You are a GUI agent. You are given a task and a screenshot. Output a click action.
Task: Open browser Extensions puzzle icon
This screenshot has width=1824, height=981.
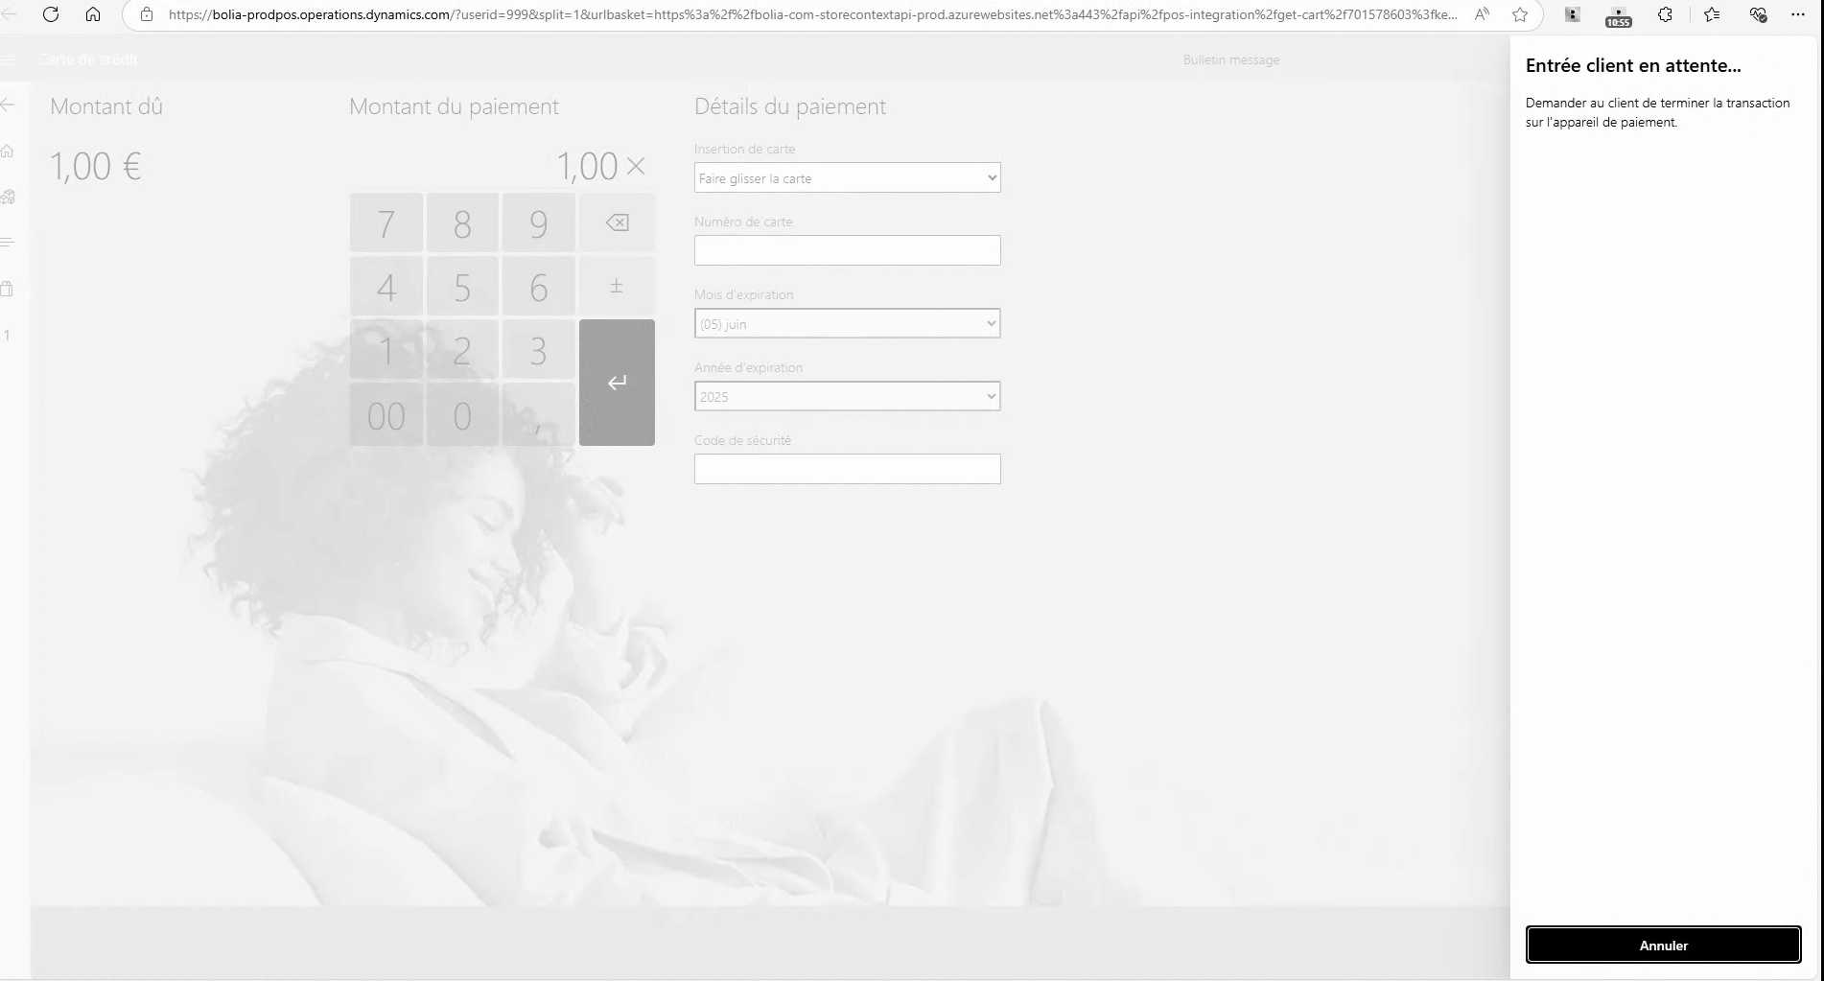[x=1665, y=14]
